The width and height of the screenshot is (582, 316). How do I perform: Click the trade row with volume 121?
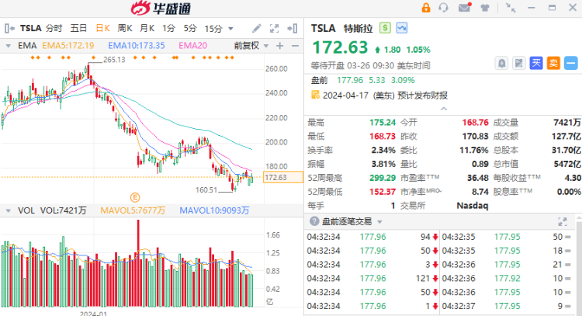click(372, 279)
